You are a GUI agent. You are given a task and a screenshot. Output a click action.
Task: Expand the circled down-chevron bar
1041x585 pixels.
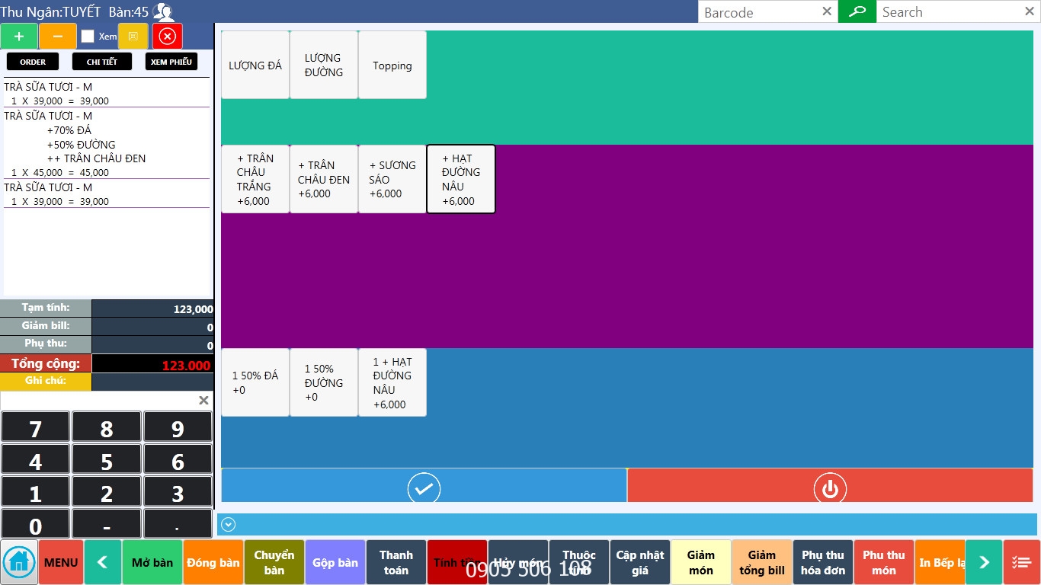[228, 524]
